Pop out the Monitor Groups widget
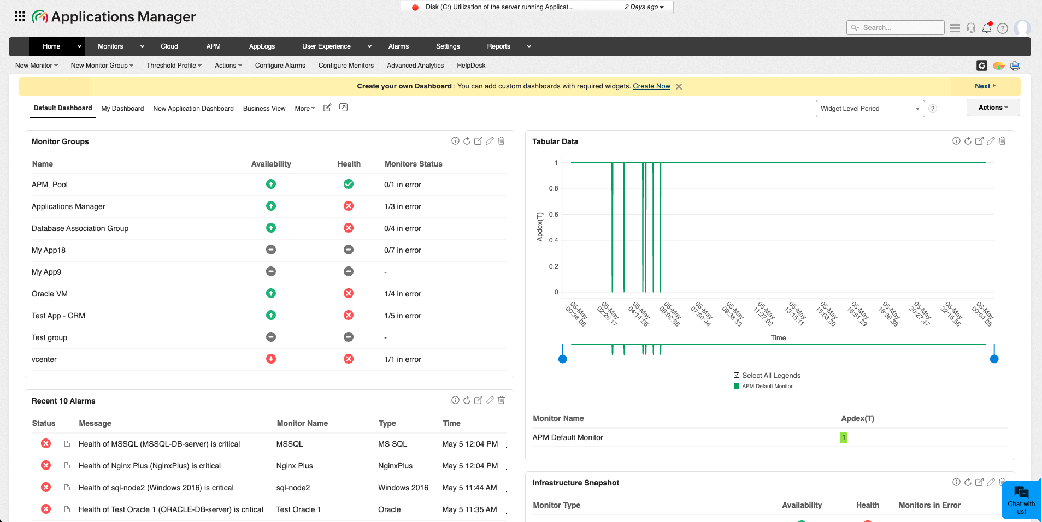Viewport: 1042px width, 522px height. (478, 141)
